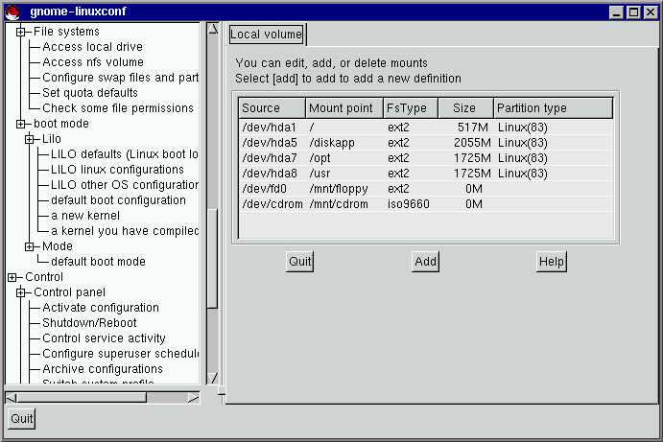Open Access nfs volume in tree
This screenshot has height=442, width=663.
pyautogui.click(x=93, y=62)
